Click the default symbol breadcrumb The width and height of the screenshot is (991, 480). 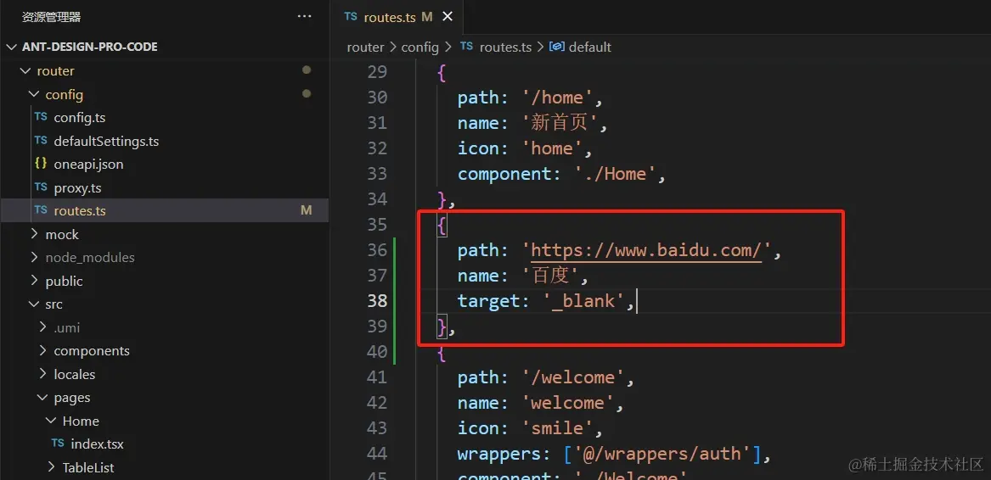tap(590, 47)
